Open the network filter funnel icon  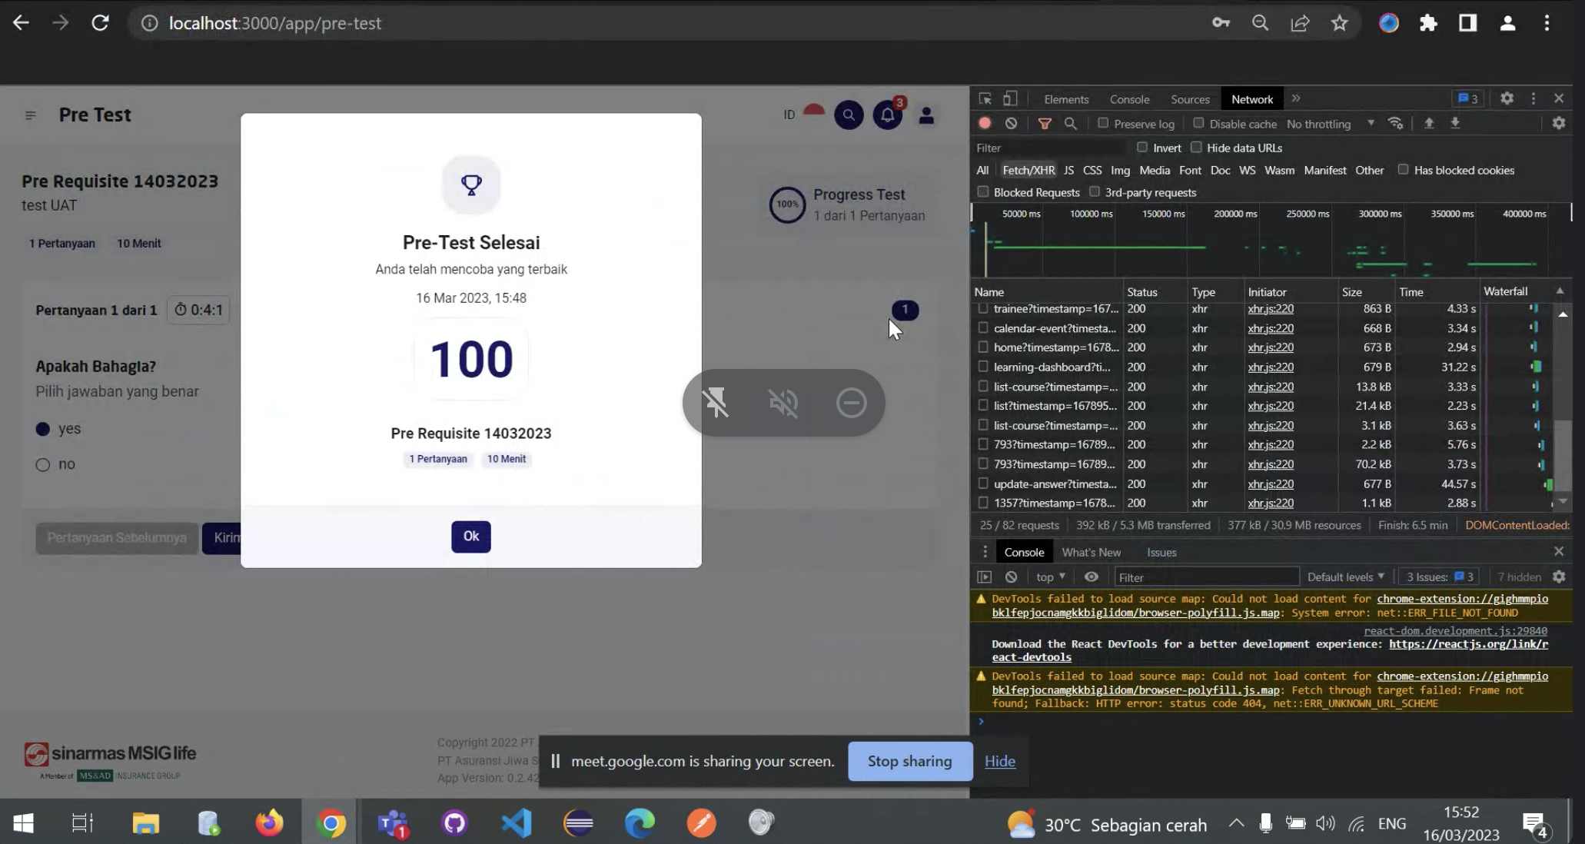coord(1045,123)
